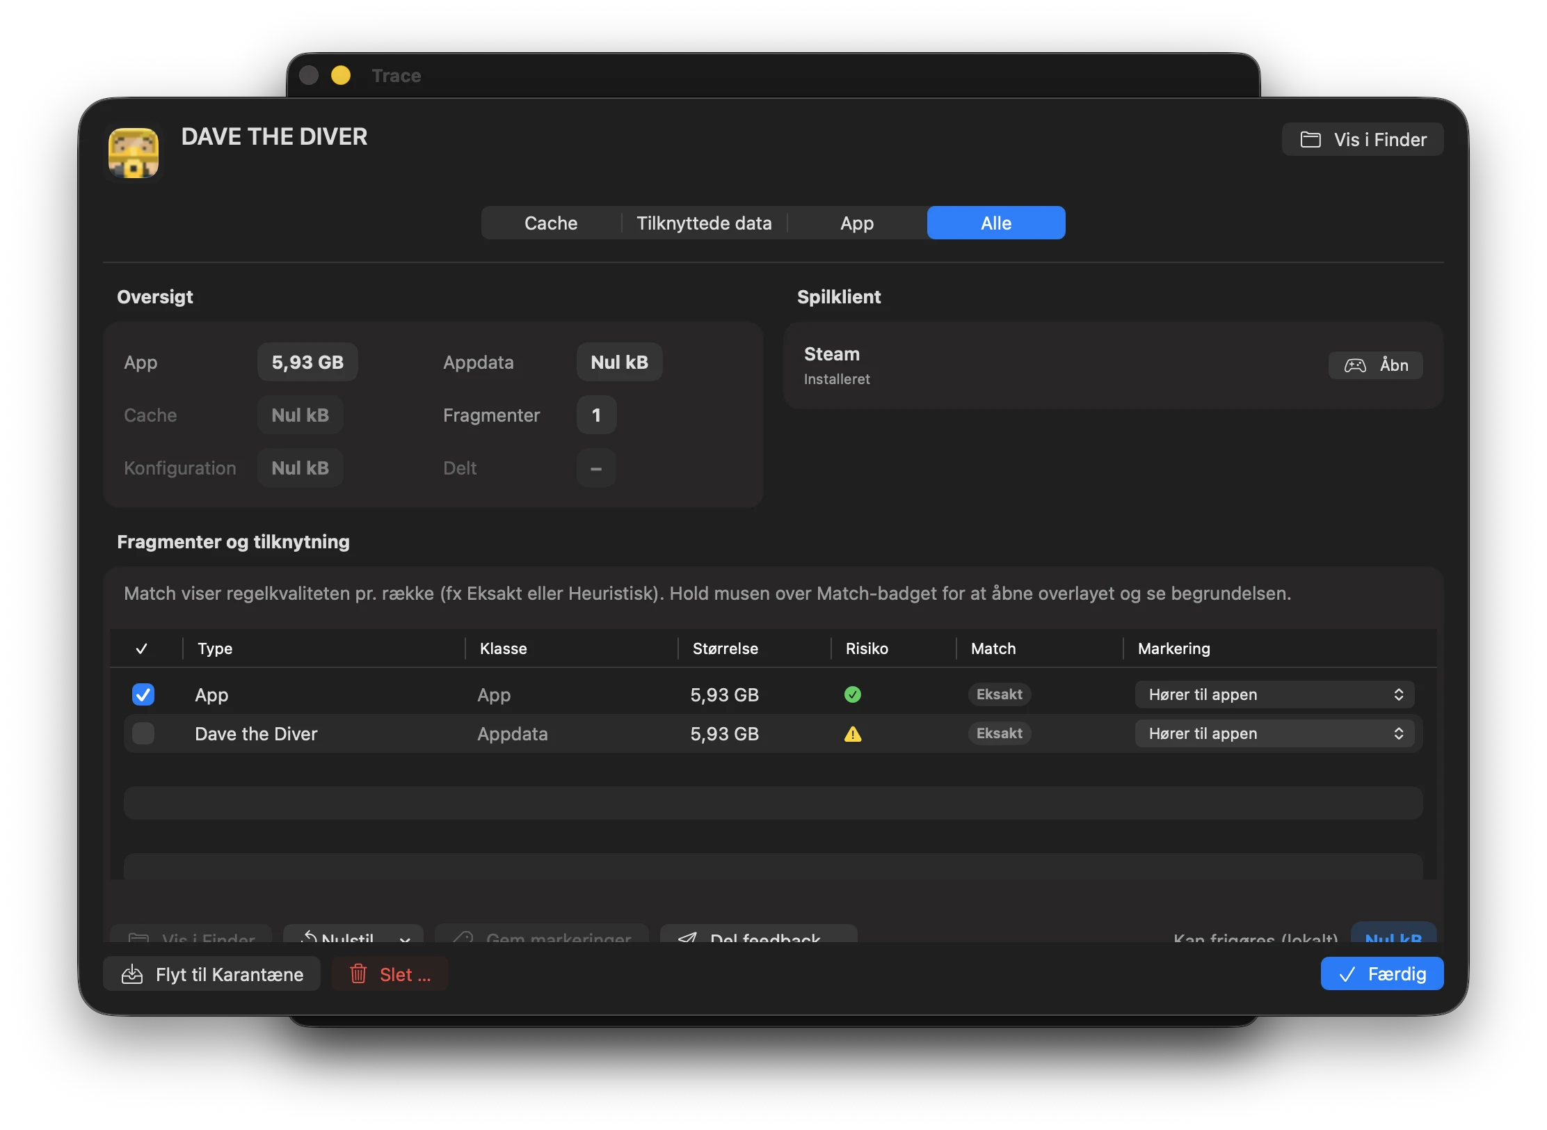Click the Markering column header

tap(1173, 648)
